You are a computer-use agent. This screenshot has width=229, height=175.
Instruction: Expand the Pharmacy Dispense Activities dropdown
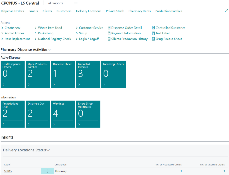(49, 50)
